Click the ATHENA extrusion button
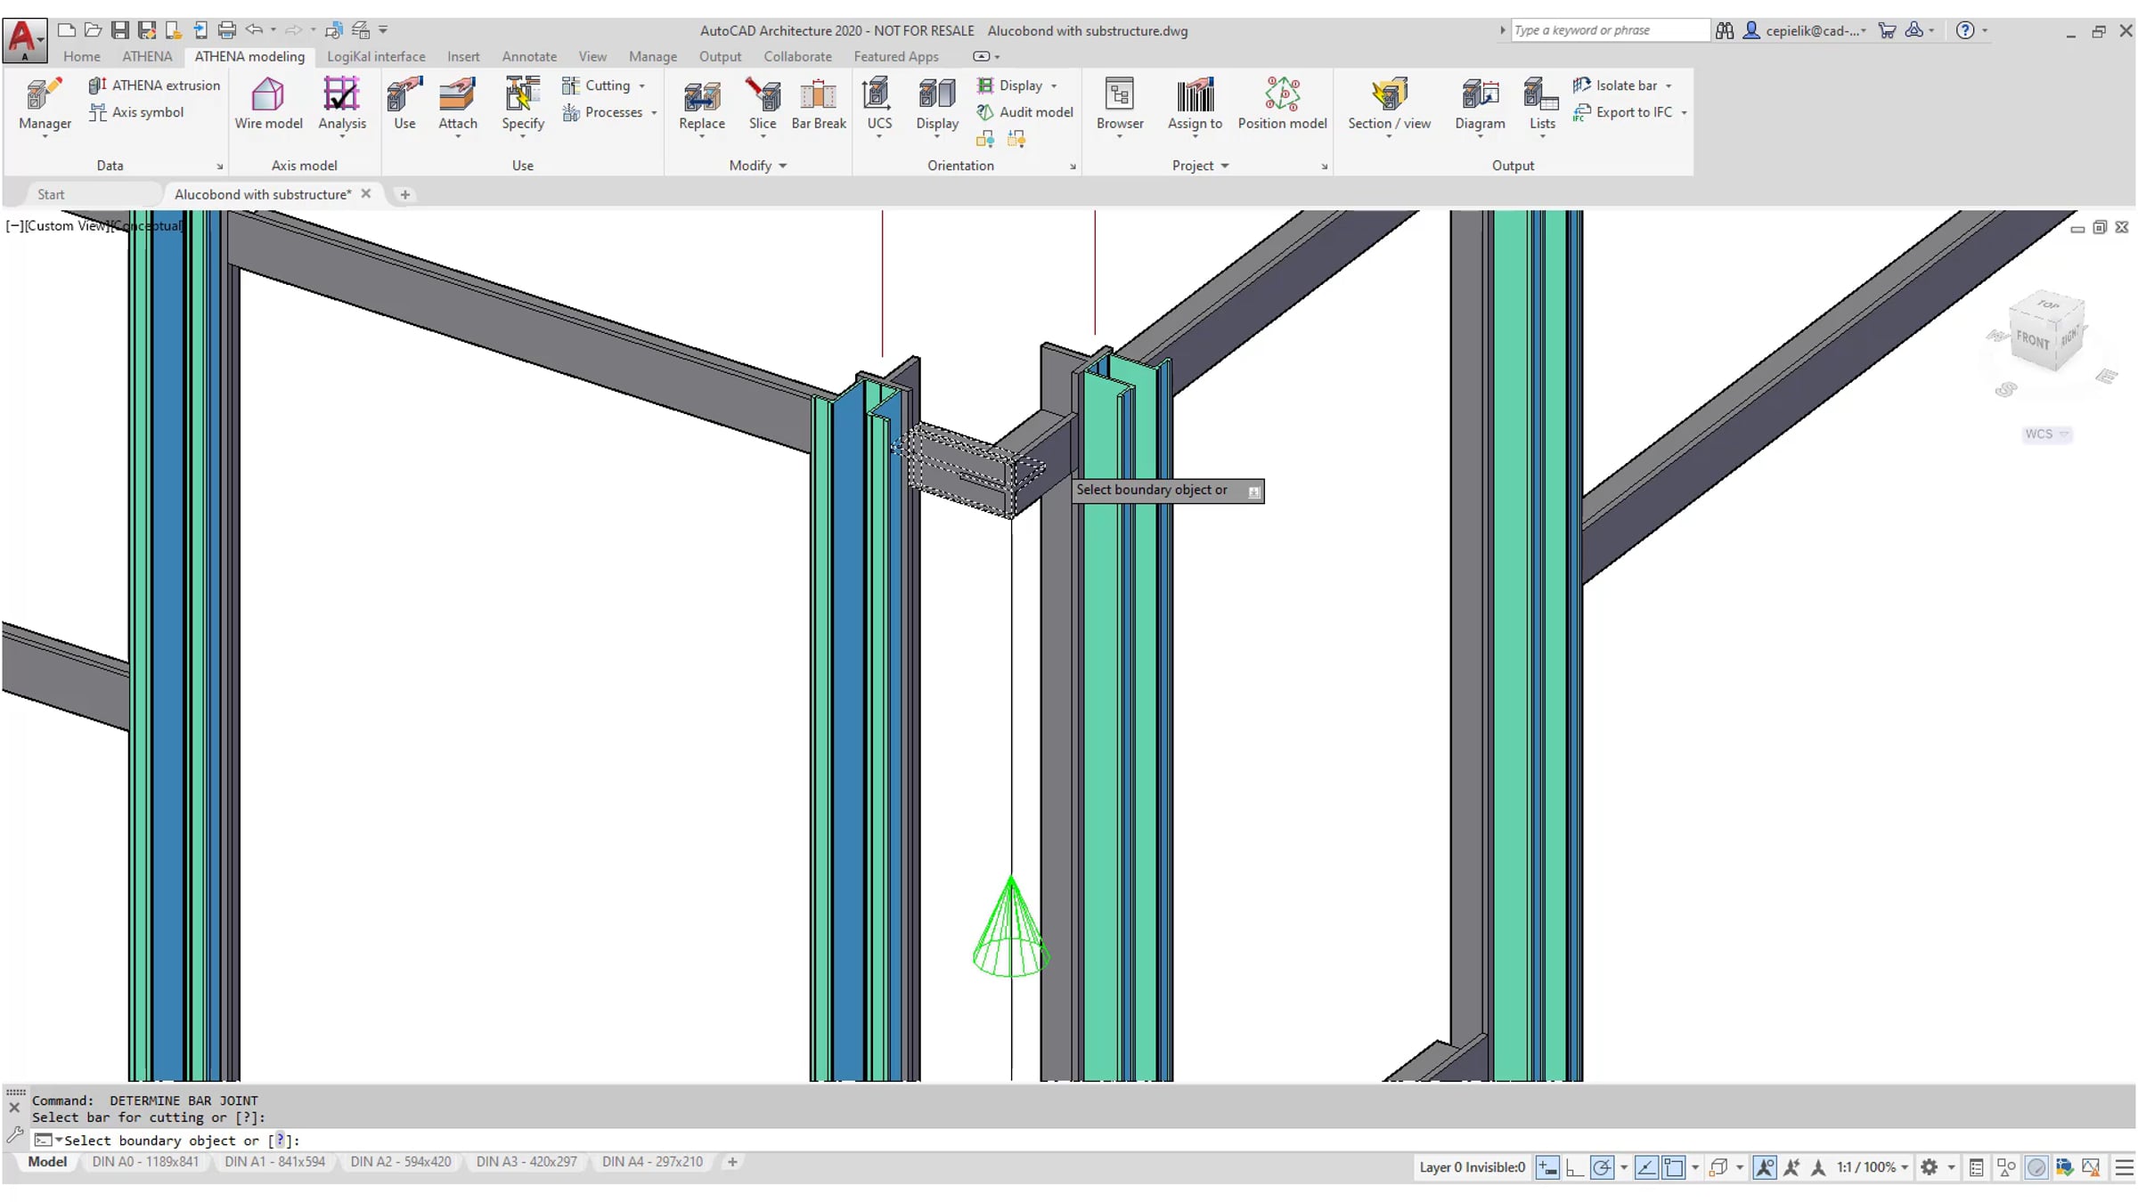The height and width of the screenshot is (1202, 2138). click(x=154, y=85)
